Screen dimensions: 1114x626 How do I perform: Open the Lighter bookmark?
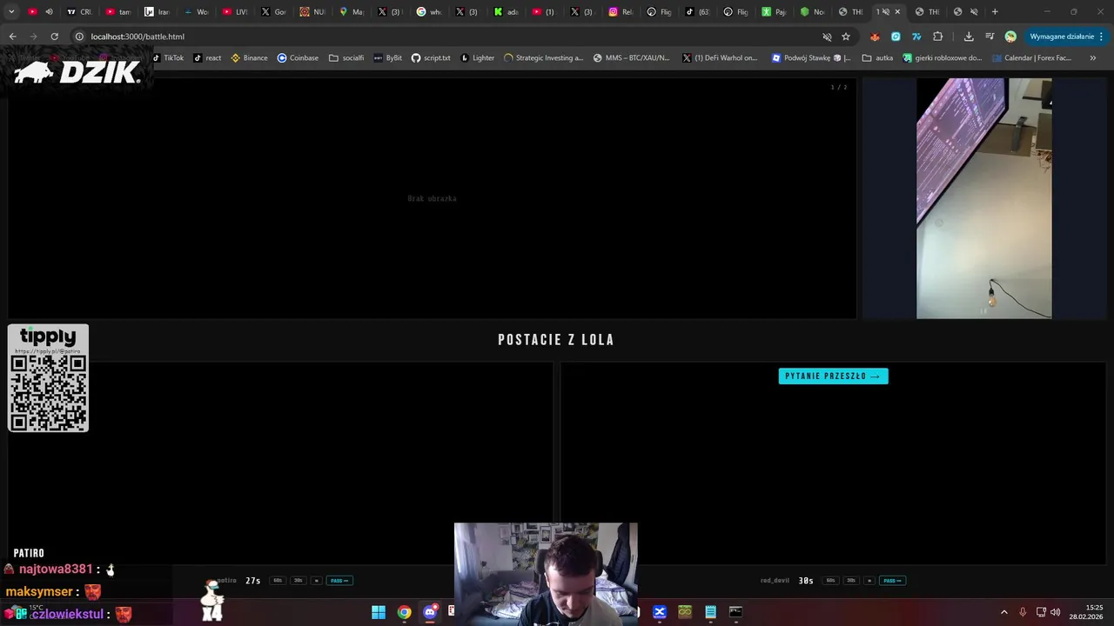coord(477,58)
